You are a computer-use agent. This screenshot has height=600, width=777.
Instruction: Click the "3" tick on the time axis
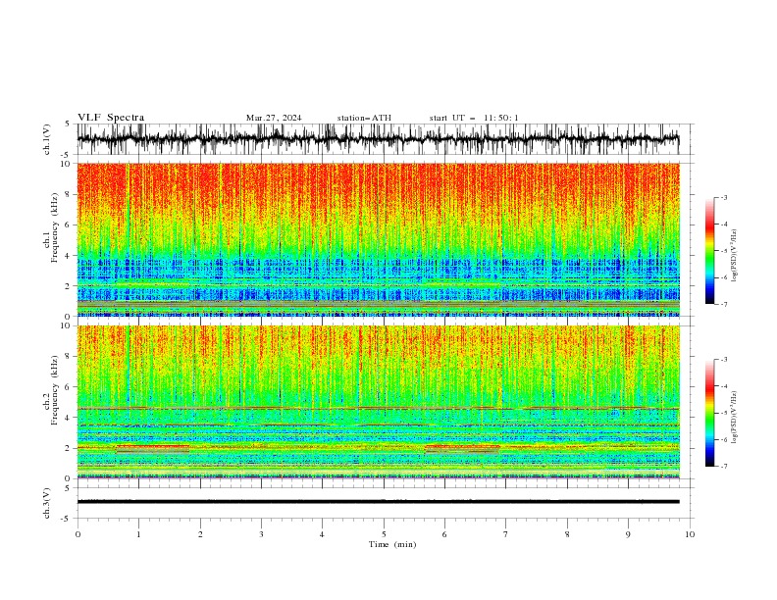(261, 534)
